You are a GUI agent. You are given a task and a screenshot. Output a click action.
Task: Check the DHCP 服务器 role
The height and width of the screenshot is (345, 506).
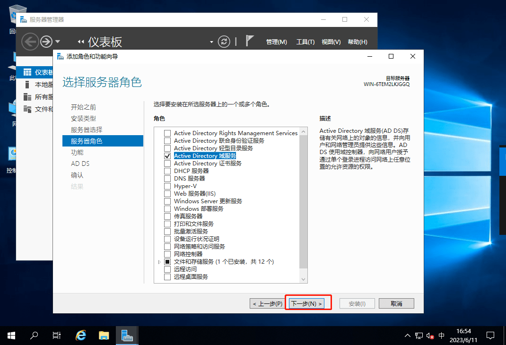click(167, 171)
